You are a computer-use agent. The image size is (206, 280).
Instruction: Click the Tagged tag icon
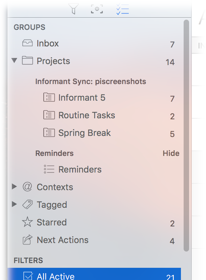27,205
